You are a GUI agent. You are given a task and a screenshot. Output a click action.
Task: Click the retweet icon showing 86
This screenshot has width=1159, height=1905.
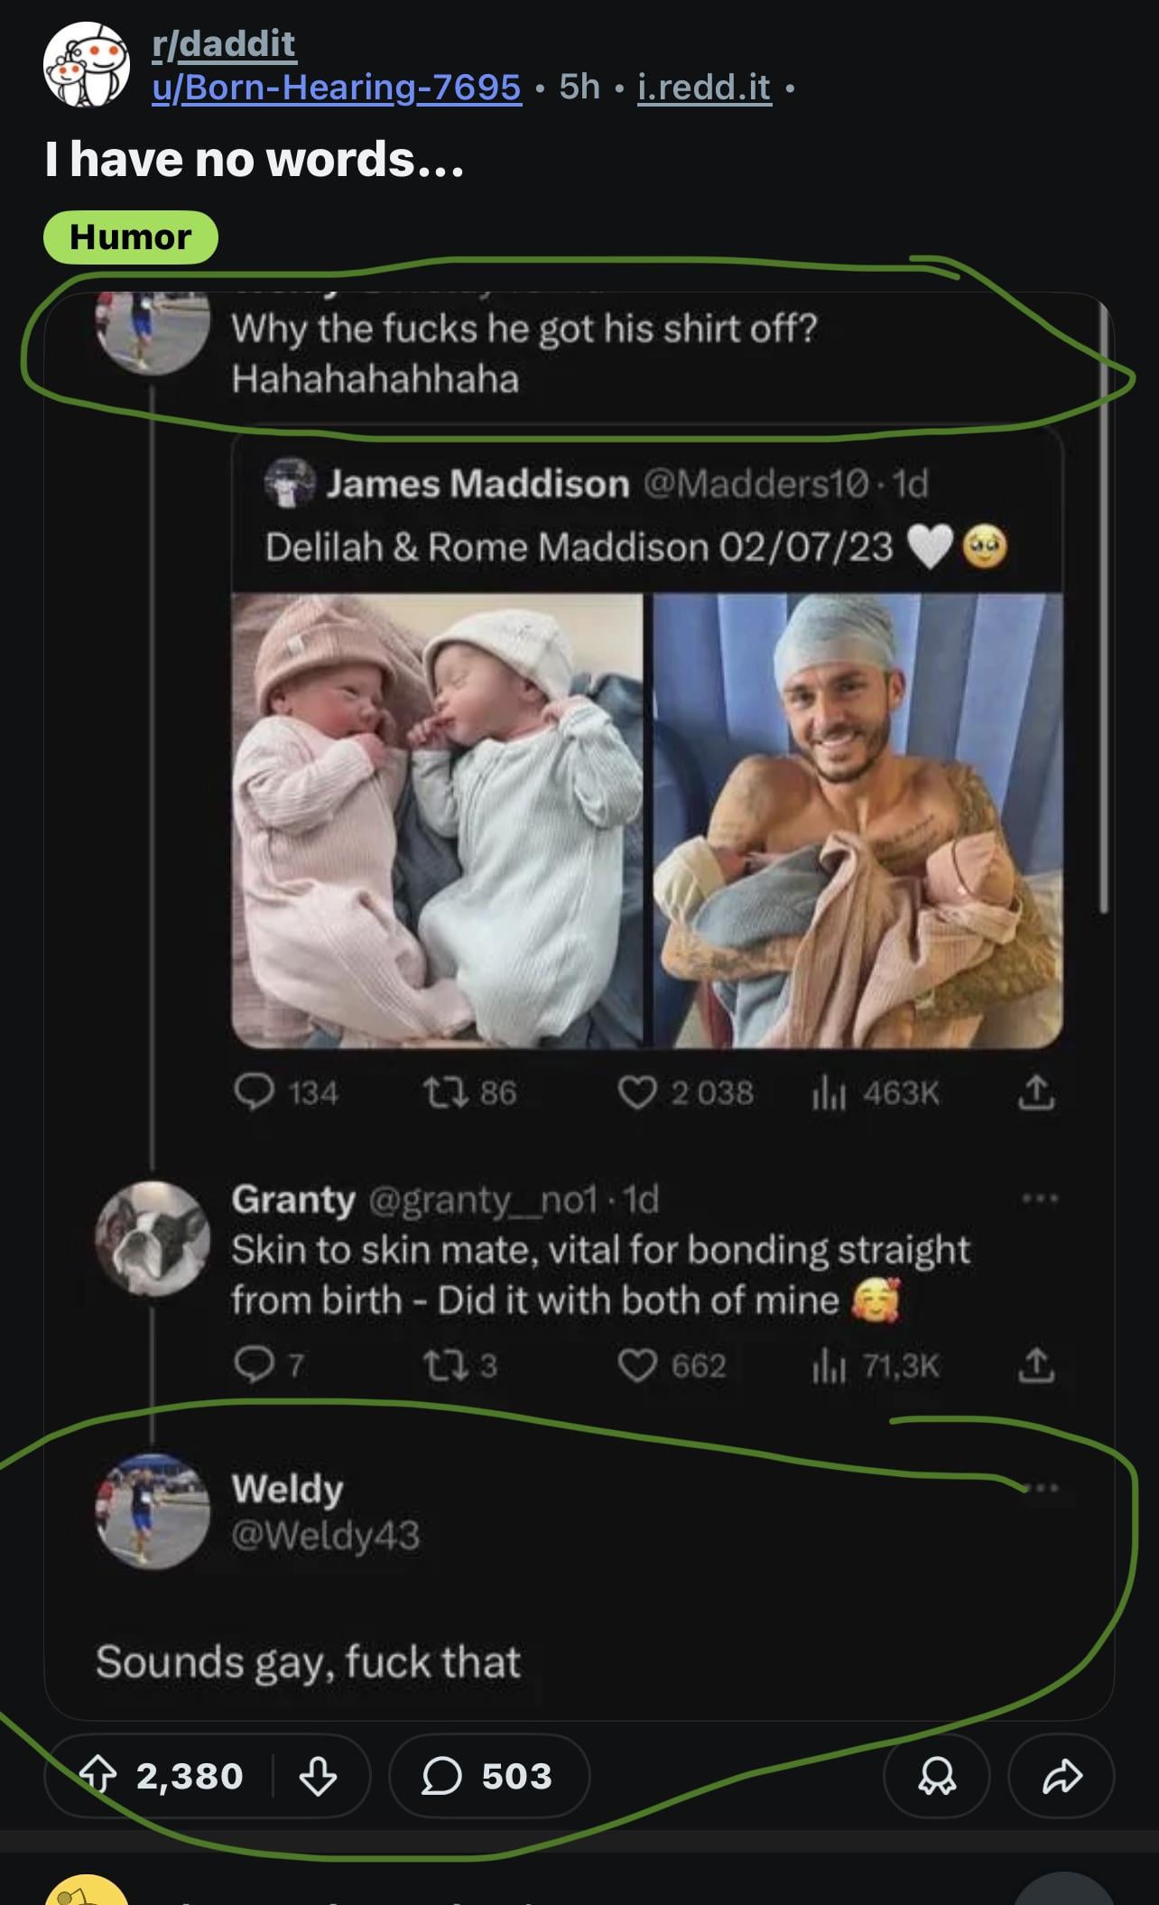tap(444, 1092)
